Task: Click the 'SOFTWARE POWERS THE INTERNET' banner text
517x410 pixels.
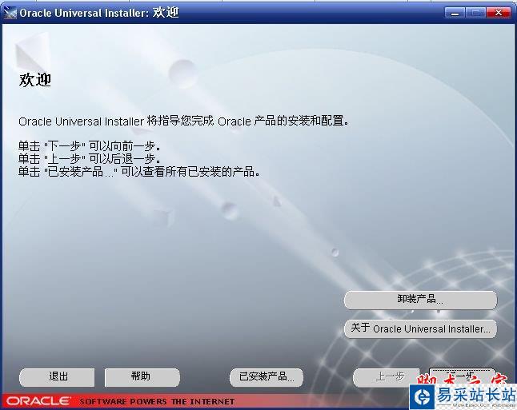Action: (x=157, y=401)
